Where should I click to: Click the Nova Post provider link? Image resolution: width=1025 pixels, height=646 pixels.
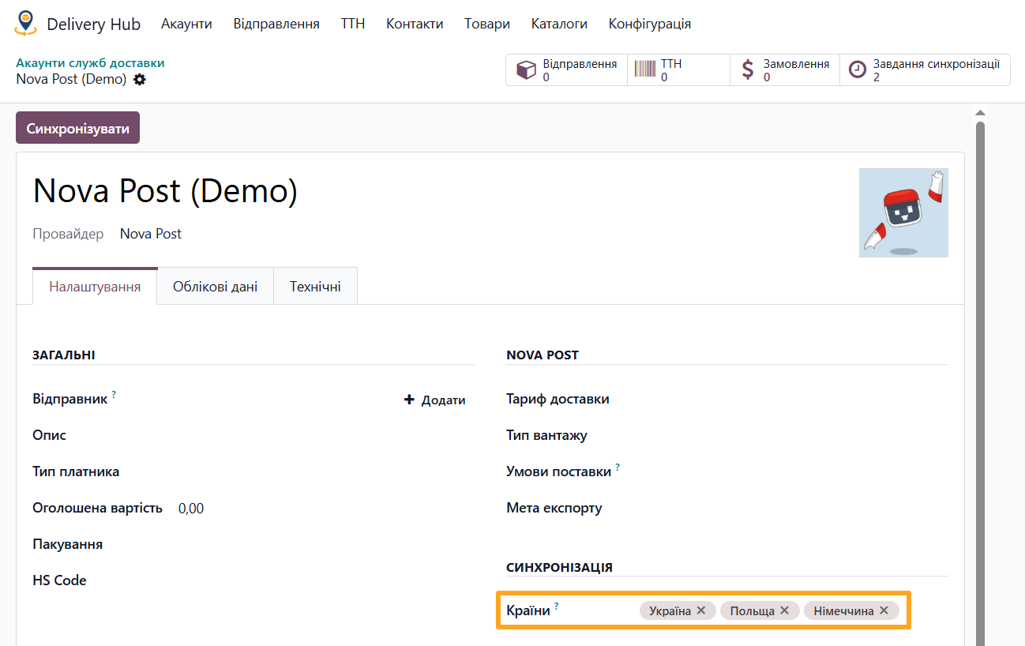(151, 234)
